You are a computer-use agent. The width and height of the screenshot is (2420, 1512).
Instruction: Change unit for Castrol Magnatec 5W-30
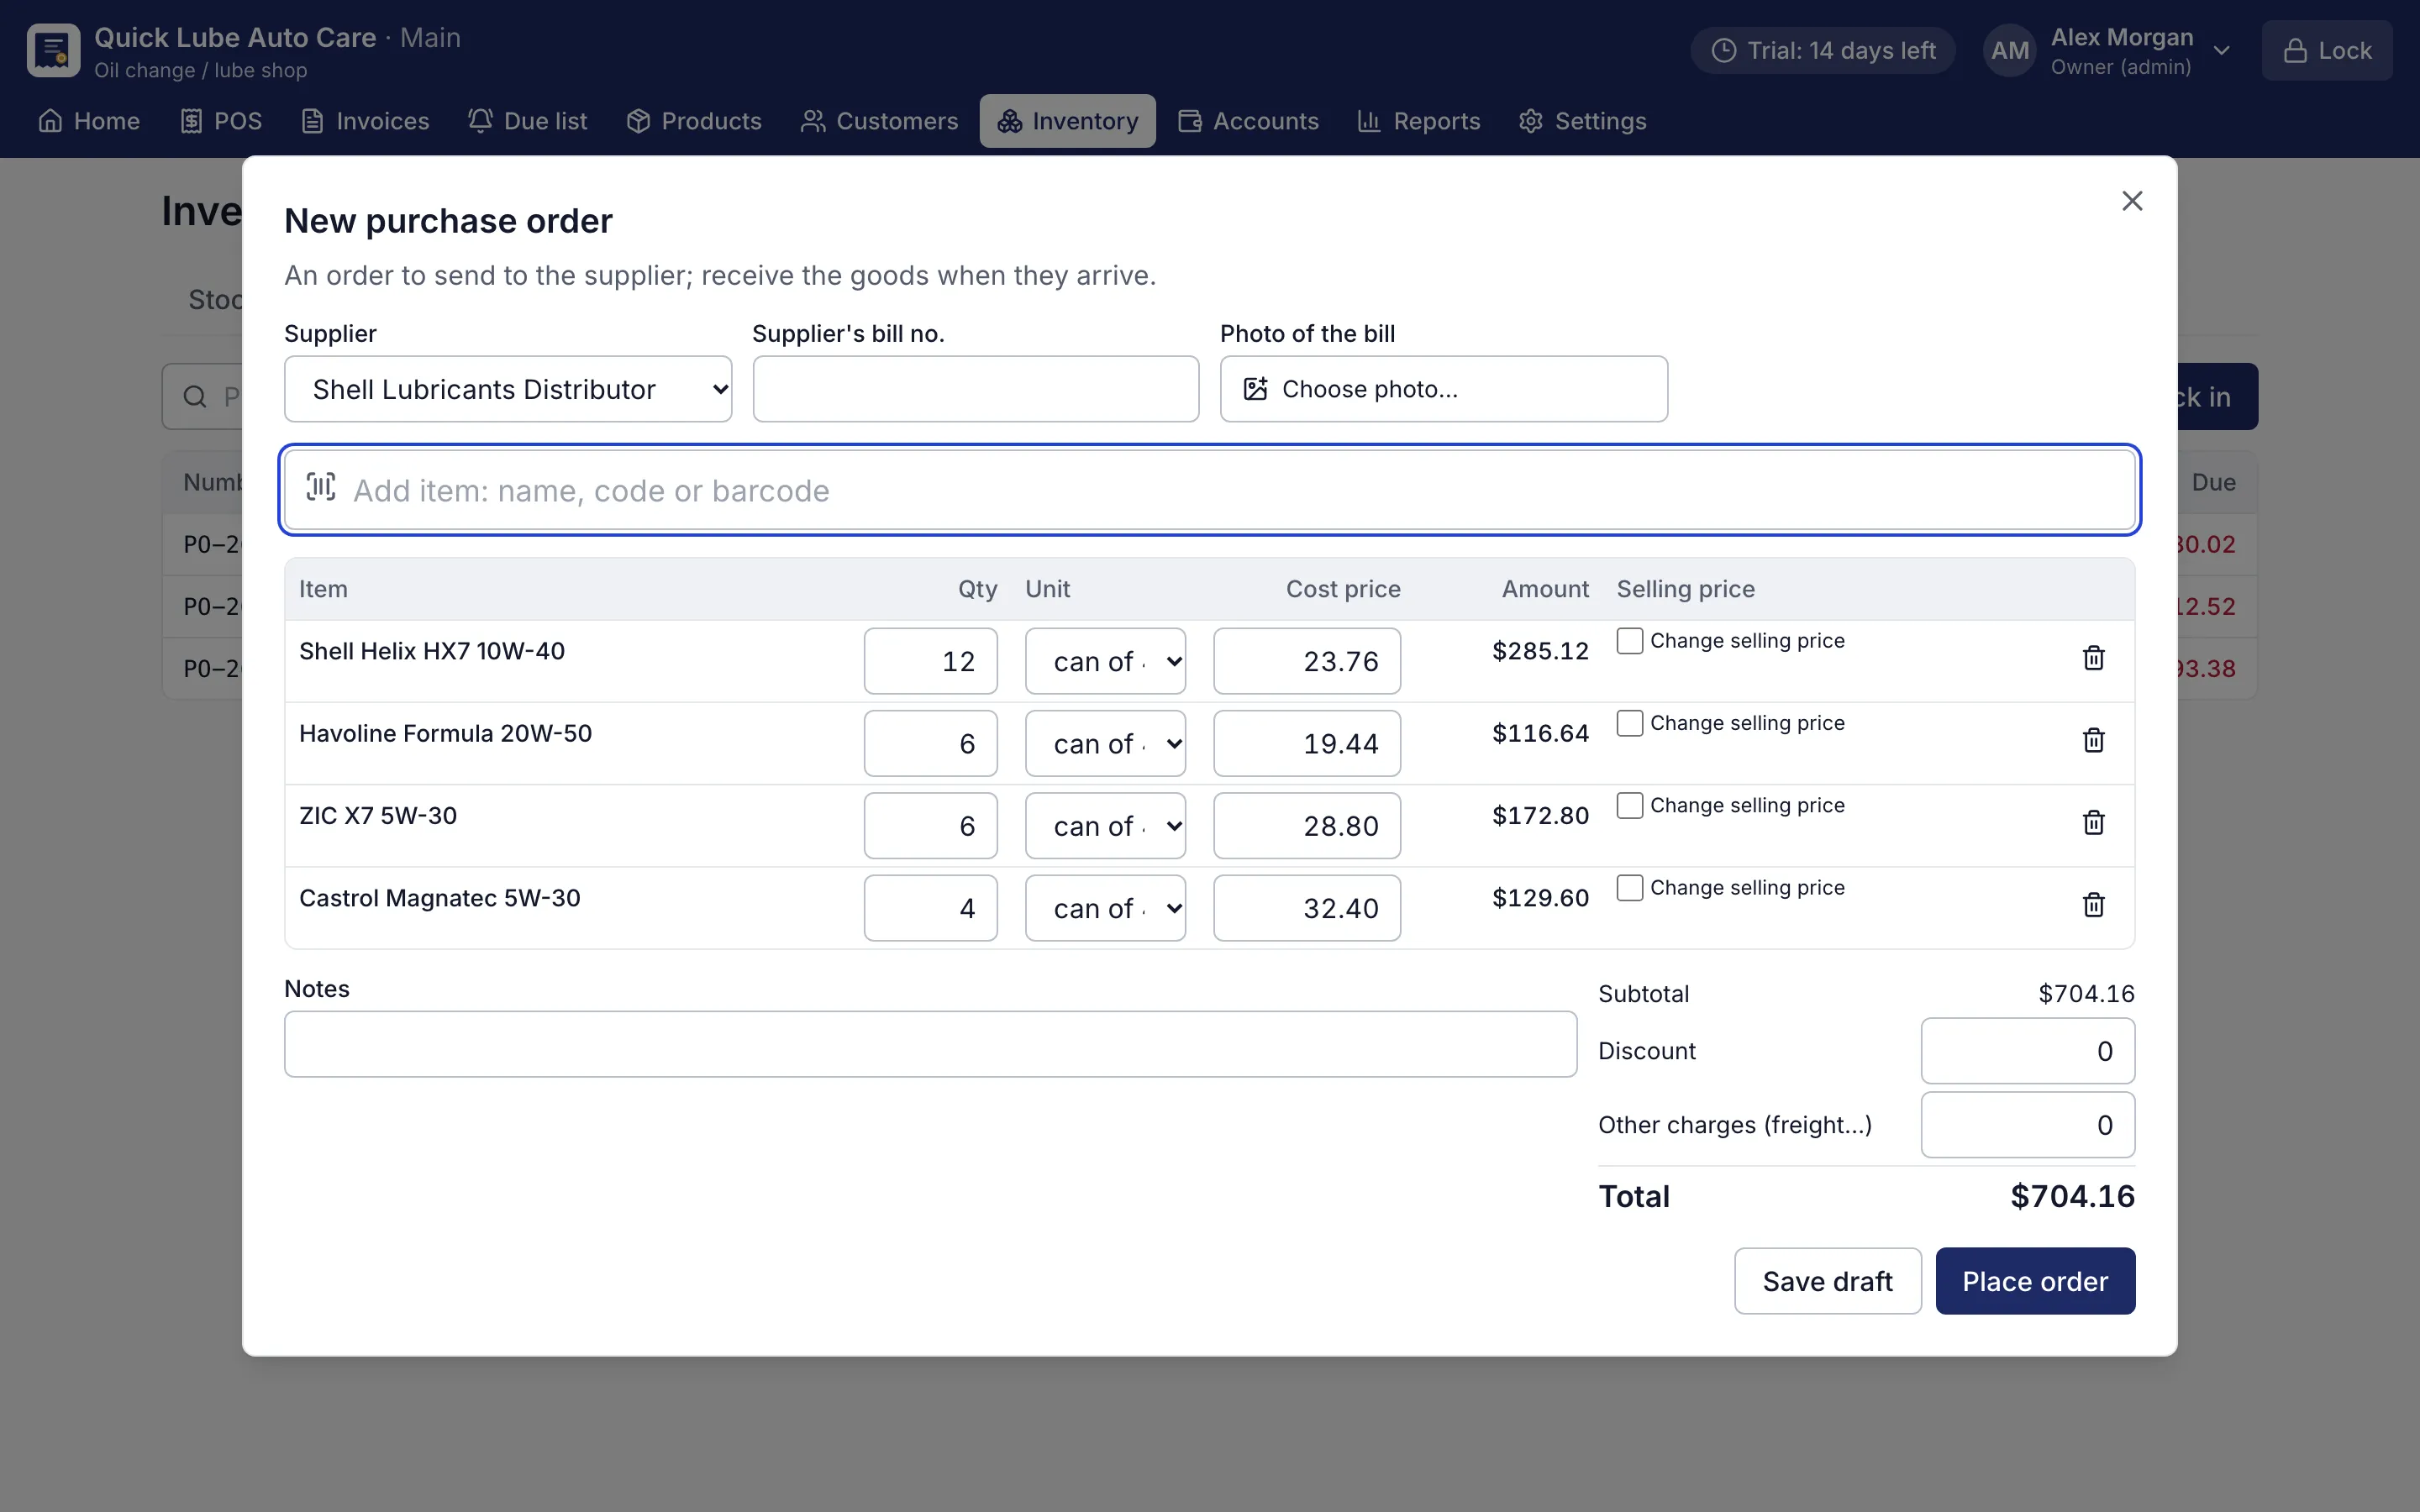1105,908
